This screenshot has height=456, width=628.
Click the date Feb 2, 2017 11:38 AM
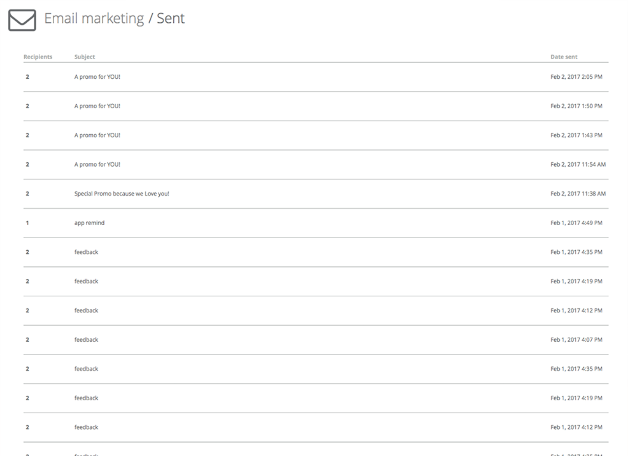pos(578,193)
